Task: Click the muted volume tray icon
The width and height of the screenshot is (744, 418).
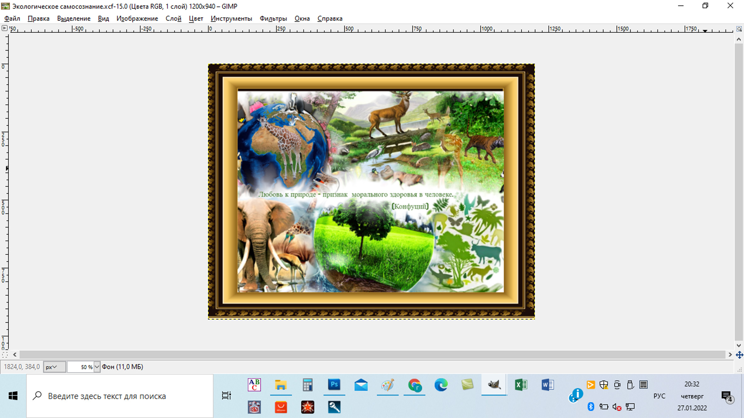Action: (617, 407)
